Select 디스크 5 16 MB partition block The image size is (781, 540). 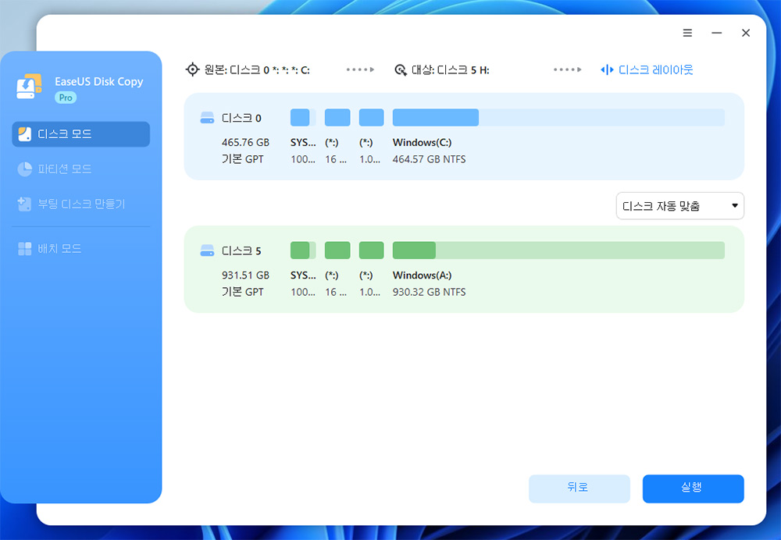click(337, 250)
